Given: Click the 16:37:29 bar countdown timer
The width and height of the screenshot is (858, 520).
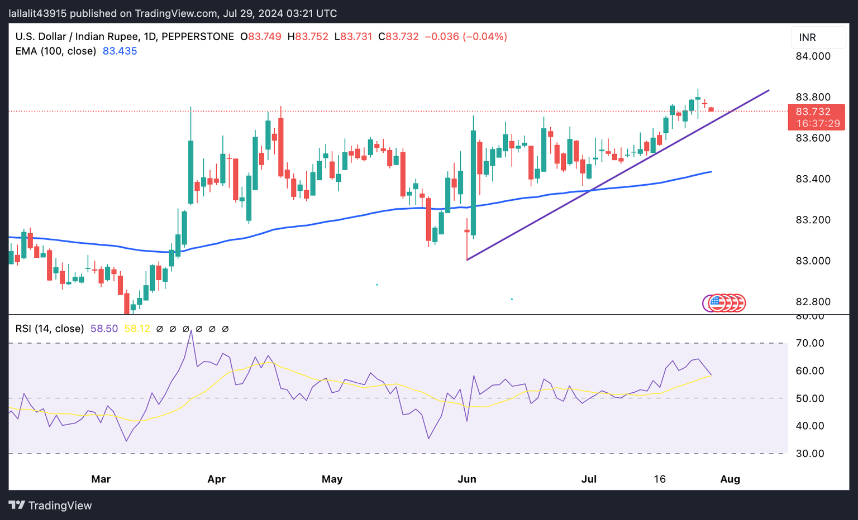Looking at the screenshot, I should [818, 123].
